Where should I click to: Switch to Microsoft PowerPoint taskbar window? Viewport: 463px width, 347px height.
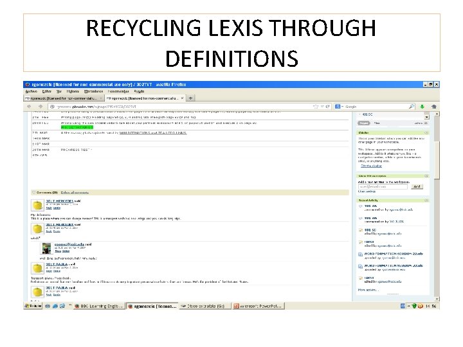(259, 306)
